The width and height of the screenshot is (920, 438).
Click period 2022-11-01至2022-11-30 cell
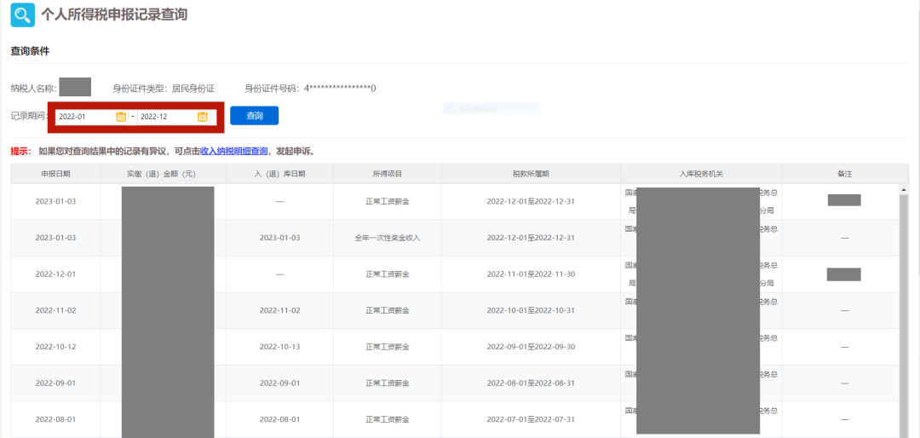(x=531, y=274)
